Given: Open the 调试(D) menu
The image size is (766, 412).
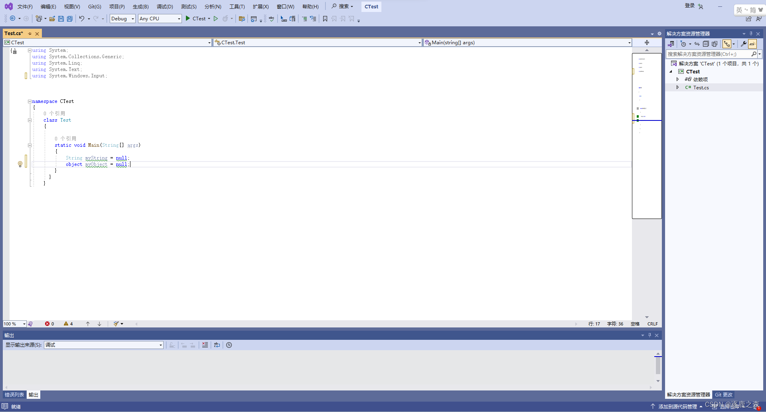Looking at the screenshot, I should point(165,7).
